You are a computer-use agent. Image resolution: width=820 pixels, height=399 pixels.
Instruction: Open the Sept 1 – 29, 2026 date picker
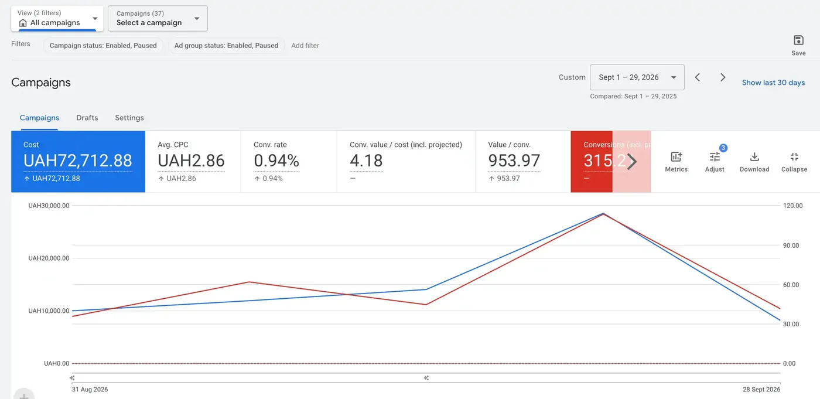(637, 77)
